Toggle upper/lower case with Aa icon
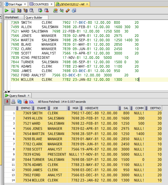Screen dimensions: 168x185 coord(62,11)
